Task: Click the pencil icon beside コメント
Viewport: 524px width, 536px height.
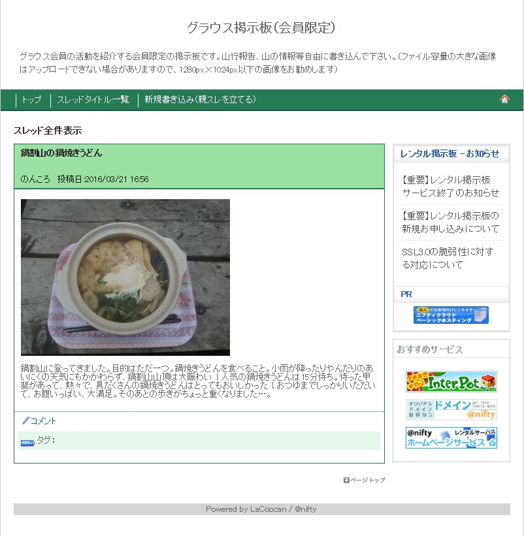Action: point(25,420)
